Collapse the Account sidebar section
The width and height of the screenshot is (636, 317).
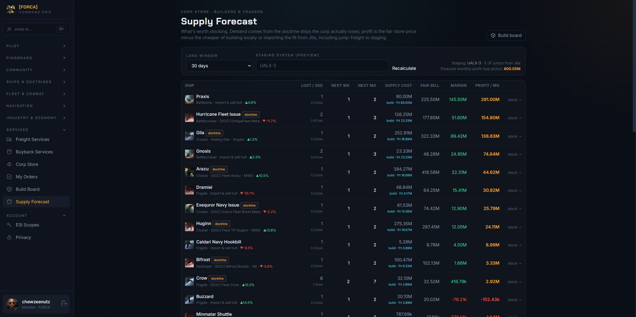(x=36, y=215)
